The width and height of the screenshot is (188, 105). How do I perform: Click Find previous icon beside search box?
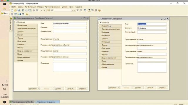point(81,10)
